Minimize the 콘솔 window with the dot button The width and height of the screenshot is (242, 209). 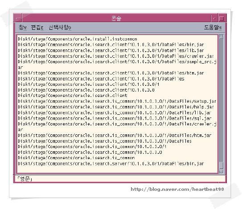click(x=214, y=19)
